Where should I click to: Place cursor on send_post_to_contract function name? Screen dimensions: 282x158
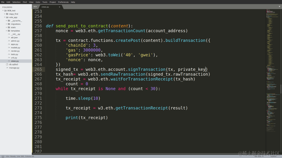click(82, 26)
